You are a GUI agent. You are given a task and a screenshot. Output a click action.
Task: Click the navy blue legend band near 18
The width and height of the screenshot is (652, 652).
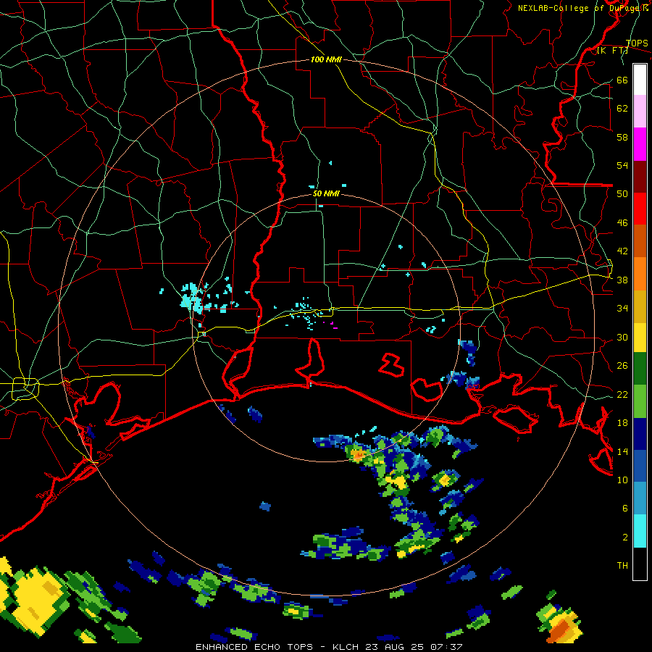coord(640,434)
